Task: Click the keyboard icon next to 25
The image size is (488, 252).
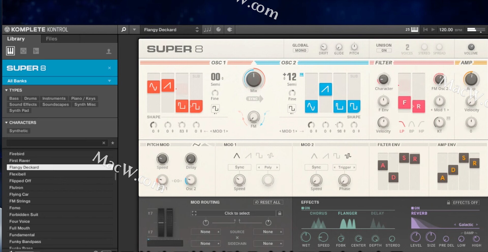Action: [415, 29]
